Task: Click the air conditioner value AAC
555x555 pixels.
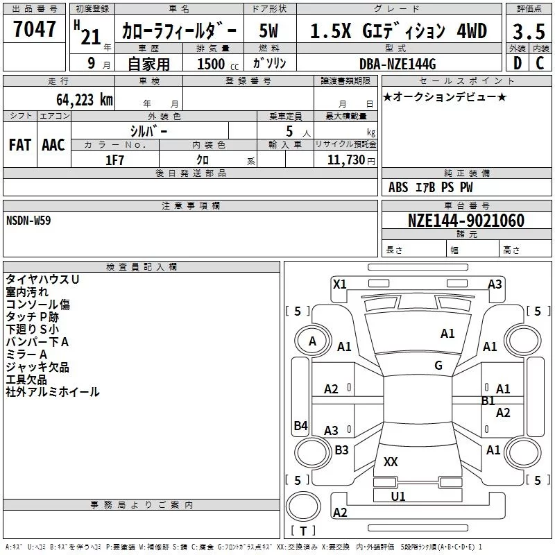Action: tap(53, 145)
